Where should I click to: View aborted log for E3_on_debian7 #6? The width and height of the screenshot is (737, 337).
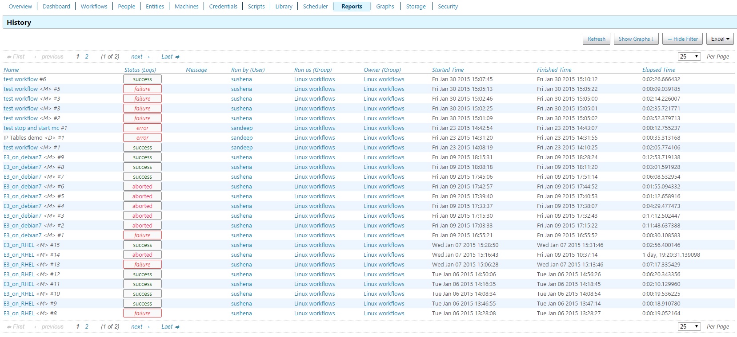pyautogui.click(x=142, y=186)
